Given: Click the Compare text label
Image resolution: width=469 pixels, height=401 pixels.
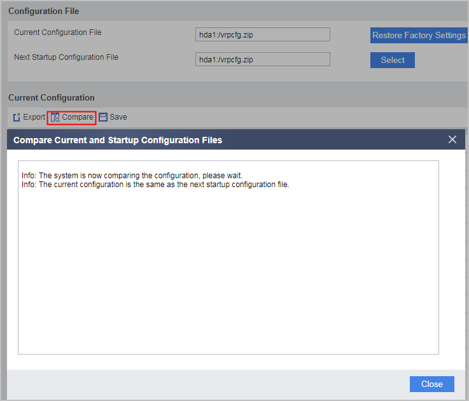Looking at the screenshot, I should tap(78, 117).
